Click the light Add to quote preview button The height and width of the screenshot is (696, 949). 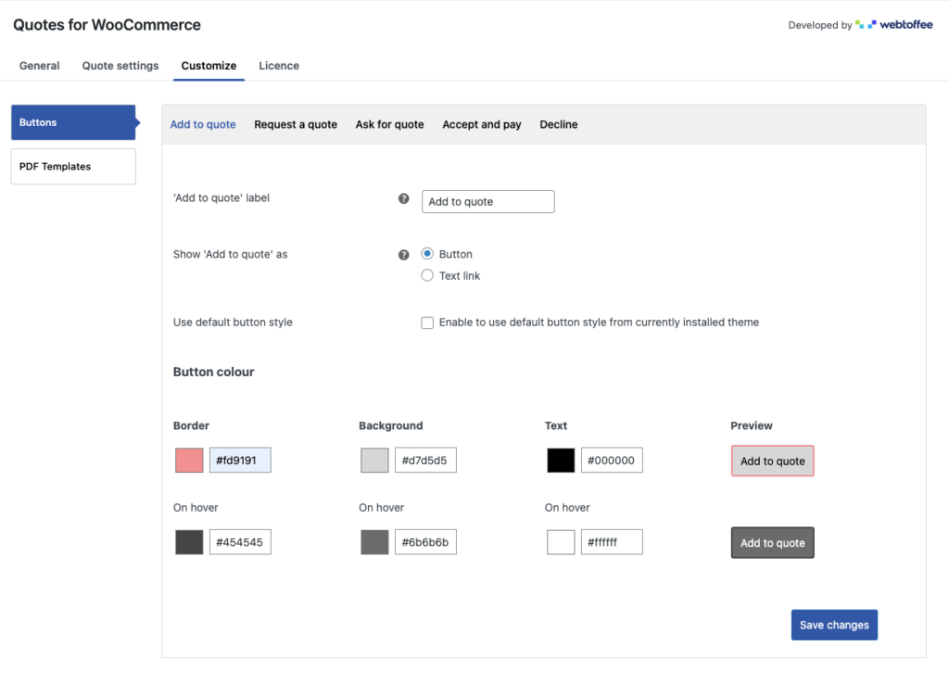point(772,461)
